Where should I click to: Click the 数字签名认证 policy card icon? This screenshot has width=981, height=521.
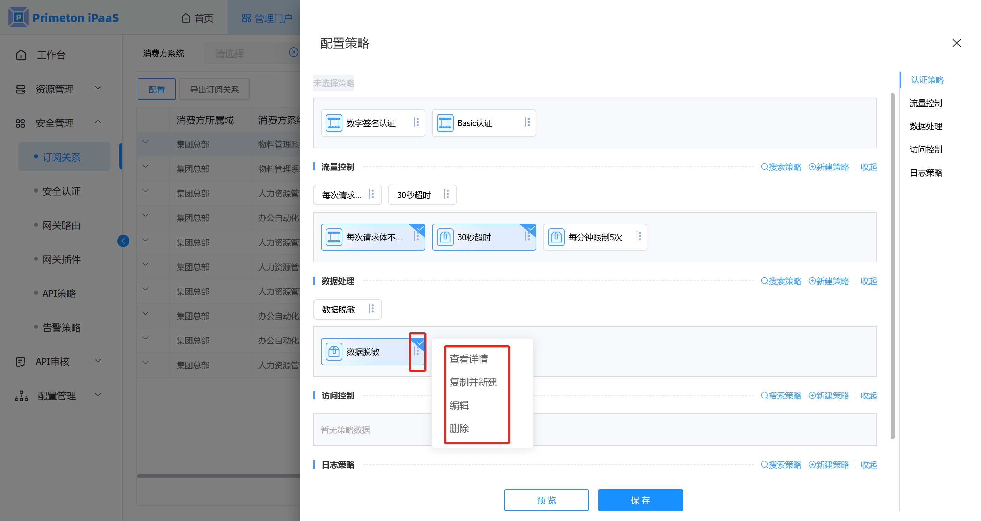(334, 123)
